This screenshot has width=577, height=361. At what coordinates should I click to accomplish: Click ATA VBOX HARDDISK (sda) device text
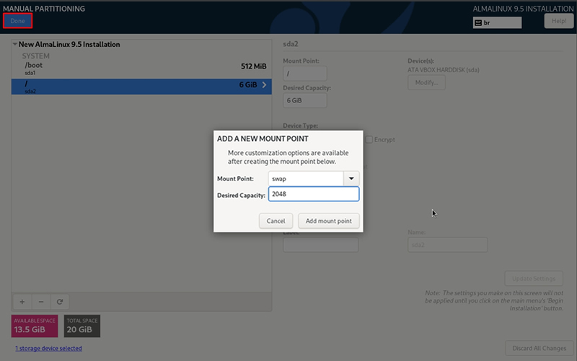click(x=444, y=70)
